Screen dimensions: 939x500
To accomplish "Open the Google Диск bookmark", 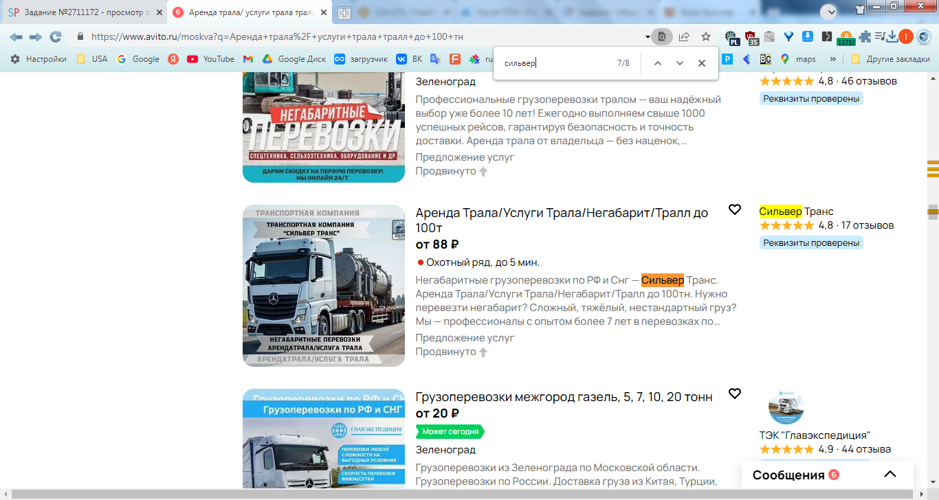I will pos(294,59).
